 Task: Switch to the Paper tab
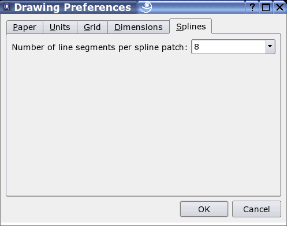pyautogui.click(x=25, y=27)
